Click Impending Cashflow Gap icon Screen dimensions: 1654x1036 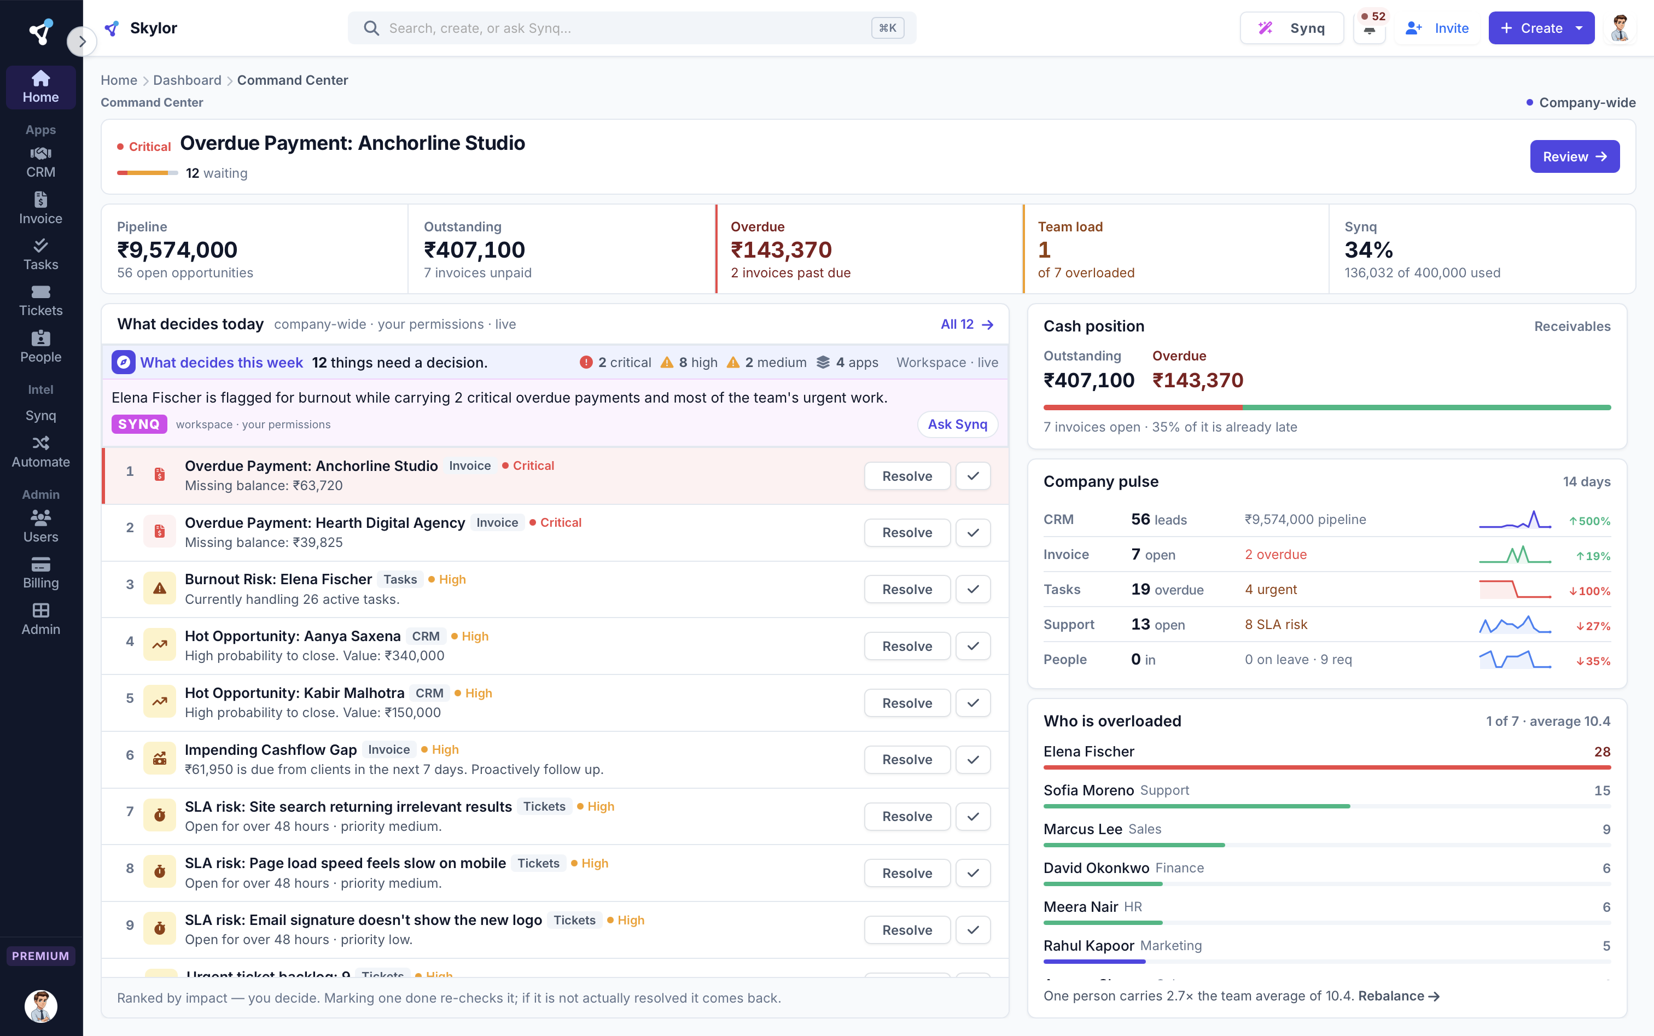pos(160,759)
